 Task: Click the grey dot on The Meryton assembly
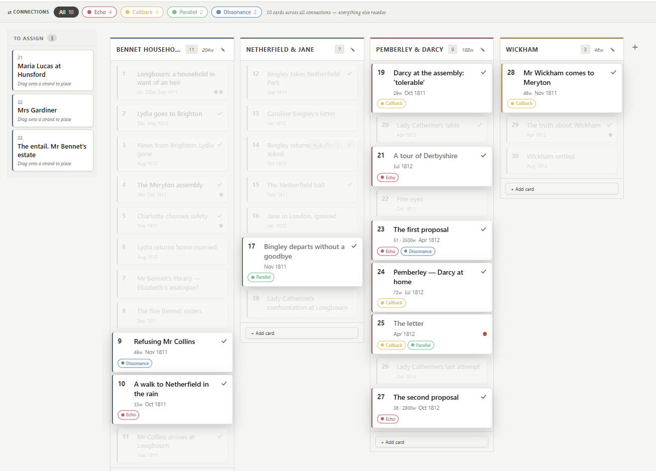click(x=221, y=194)
